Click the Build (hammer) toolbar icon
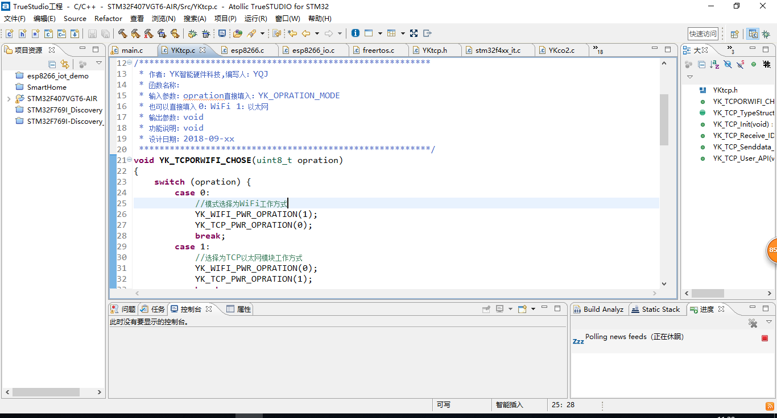The width and height of the screenshot is (777, 418). click(122, 34)
